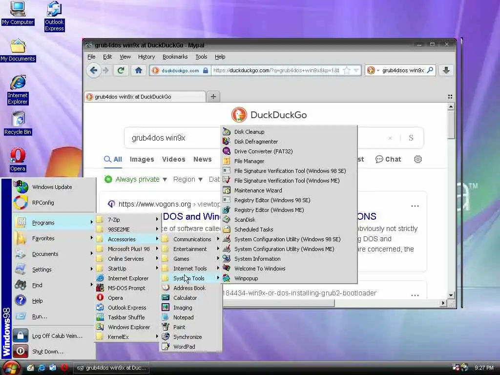Open My Computer desktop icon
Viewport: 500px width, 375px height.
pyautogui.click(x=18, y=13)
